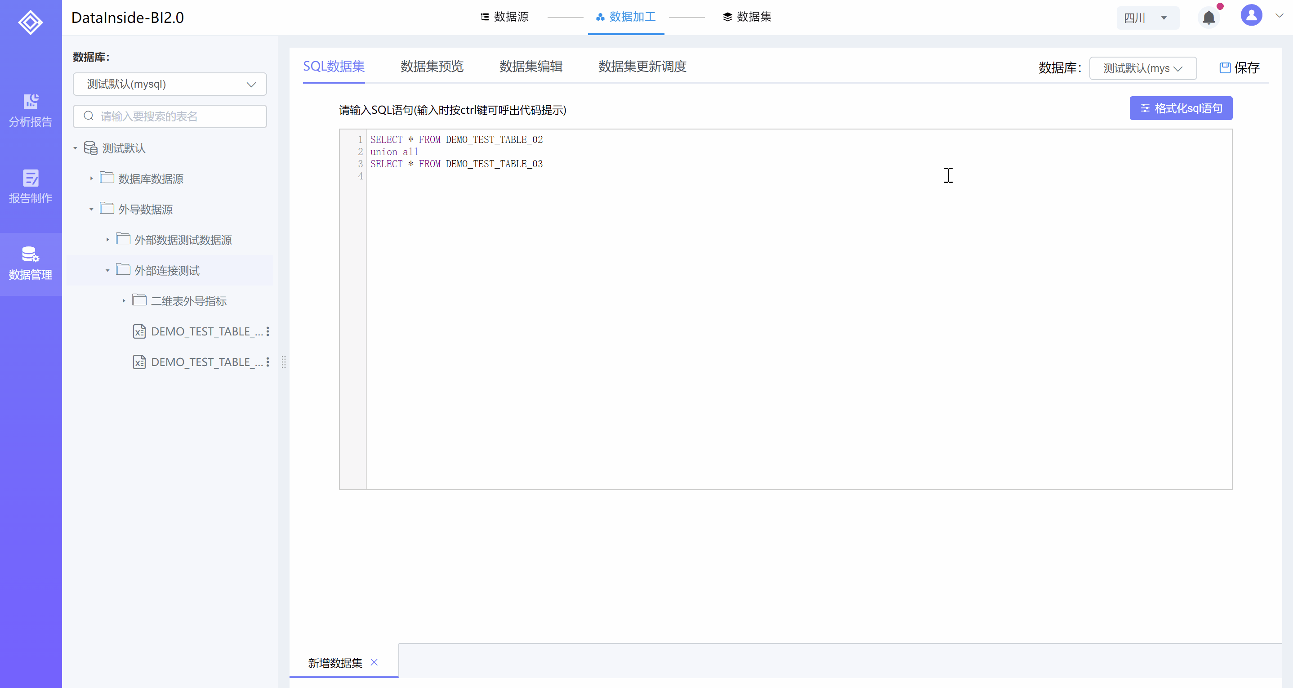Open the left 测试默认(mysql) database dropdown

pos(169,84)
